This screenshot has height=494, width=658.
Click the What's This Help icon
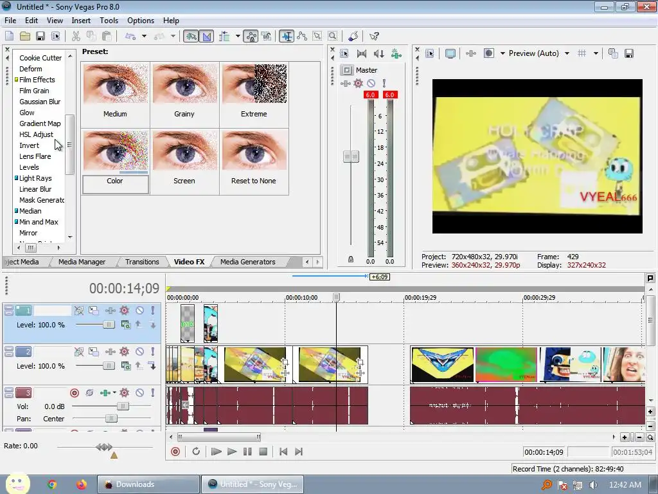click(x=374, y=36)
